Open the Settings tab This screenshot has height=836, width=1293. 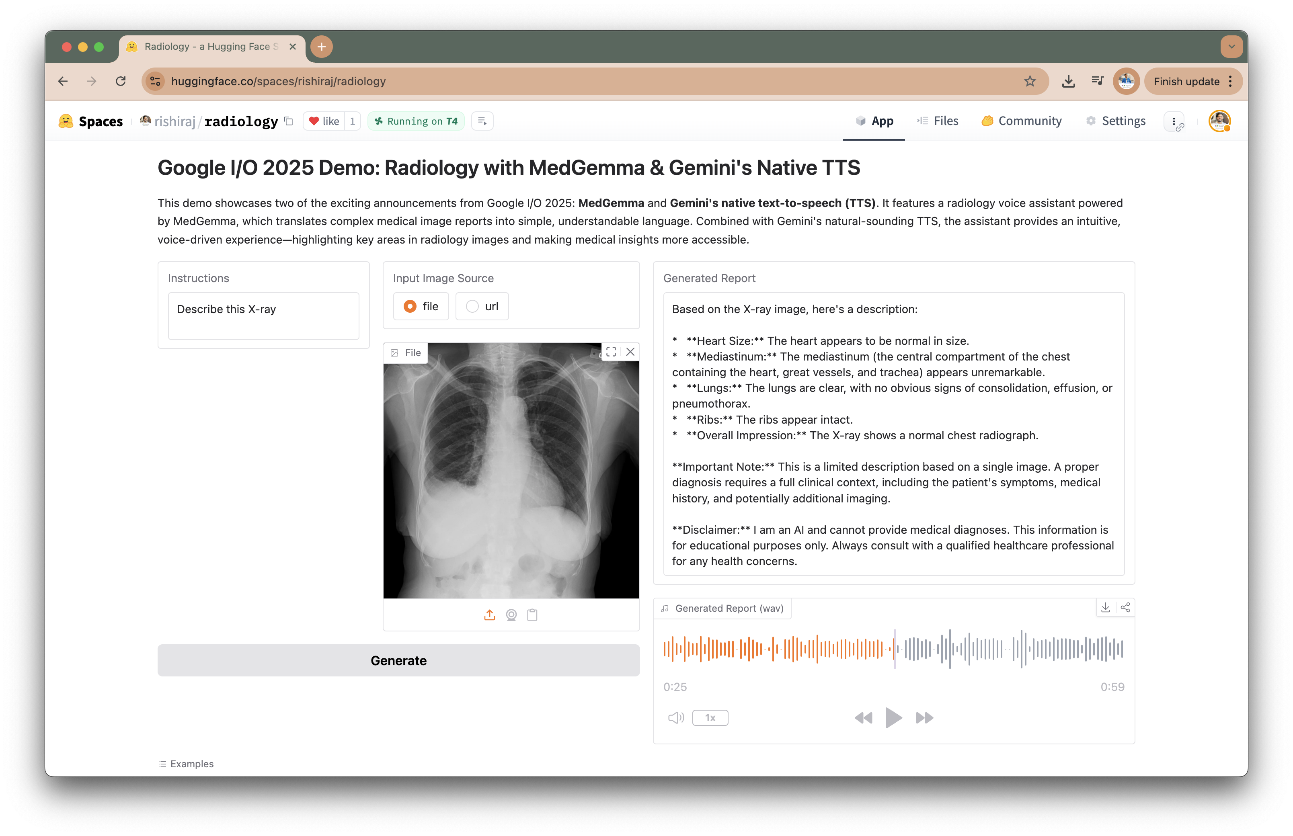(x=1115, y=121)
